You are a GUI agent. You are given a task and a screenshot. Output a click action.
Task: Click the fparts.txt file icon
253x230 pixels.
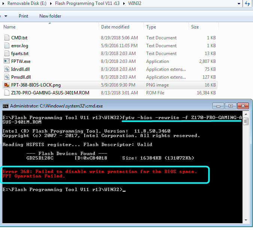click(x=7, y=54)
